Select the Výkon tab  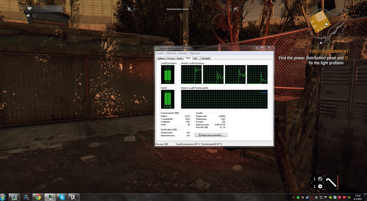[x=188, y=58]
